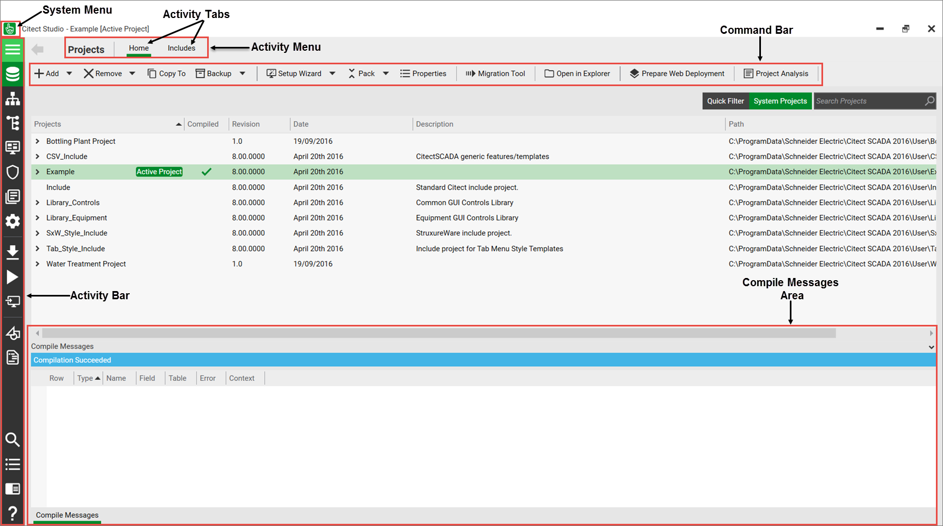Viewport: 943px width, 526px height.
Task: Click the Open in Explorer button
Action: coord(577,74)
